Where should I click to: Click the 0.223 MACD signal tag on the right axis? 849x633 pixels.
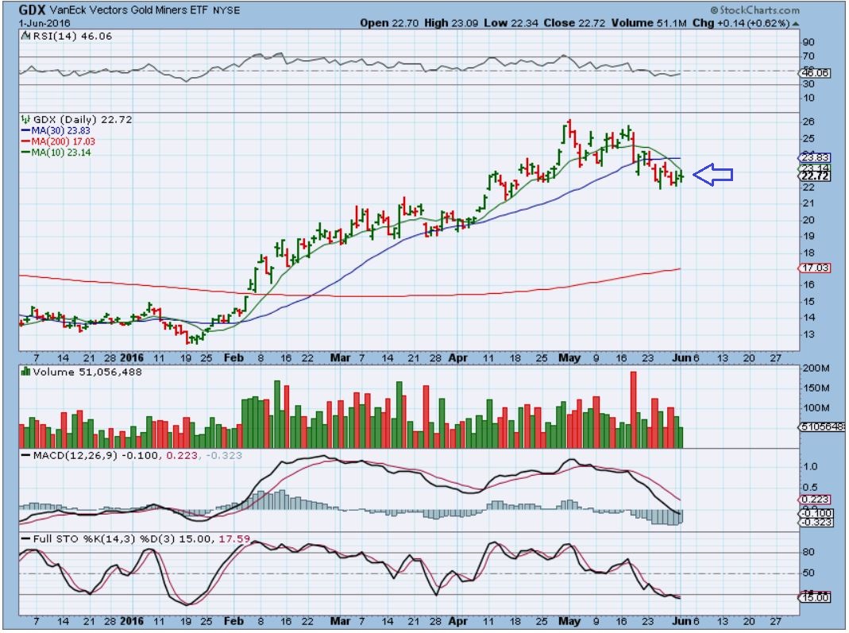[x=814, y=500]
